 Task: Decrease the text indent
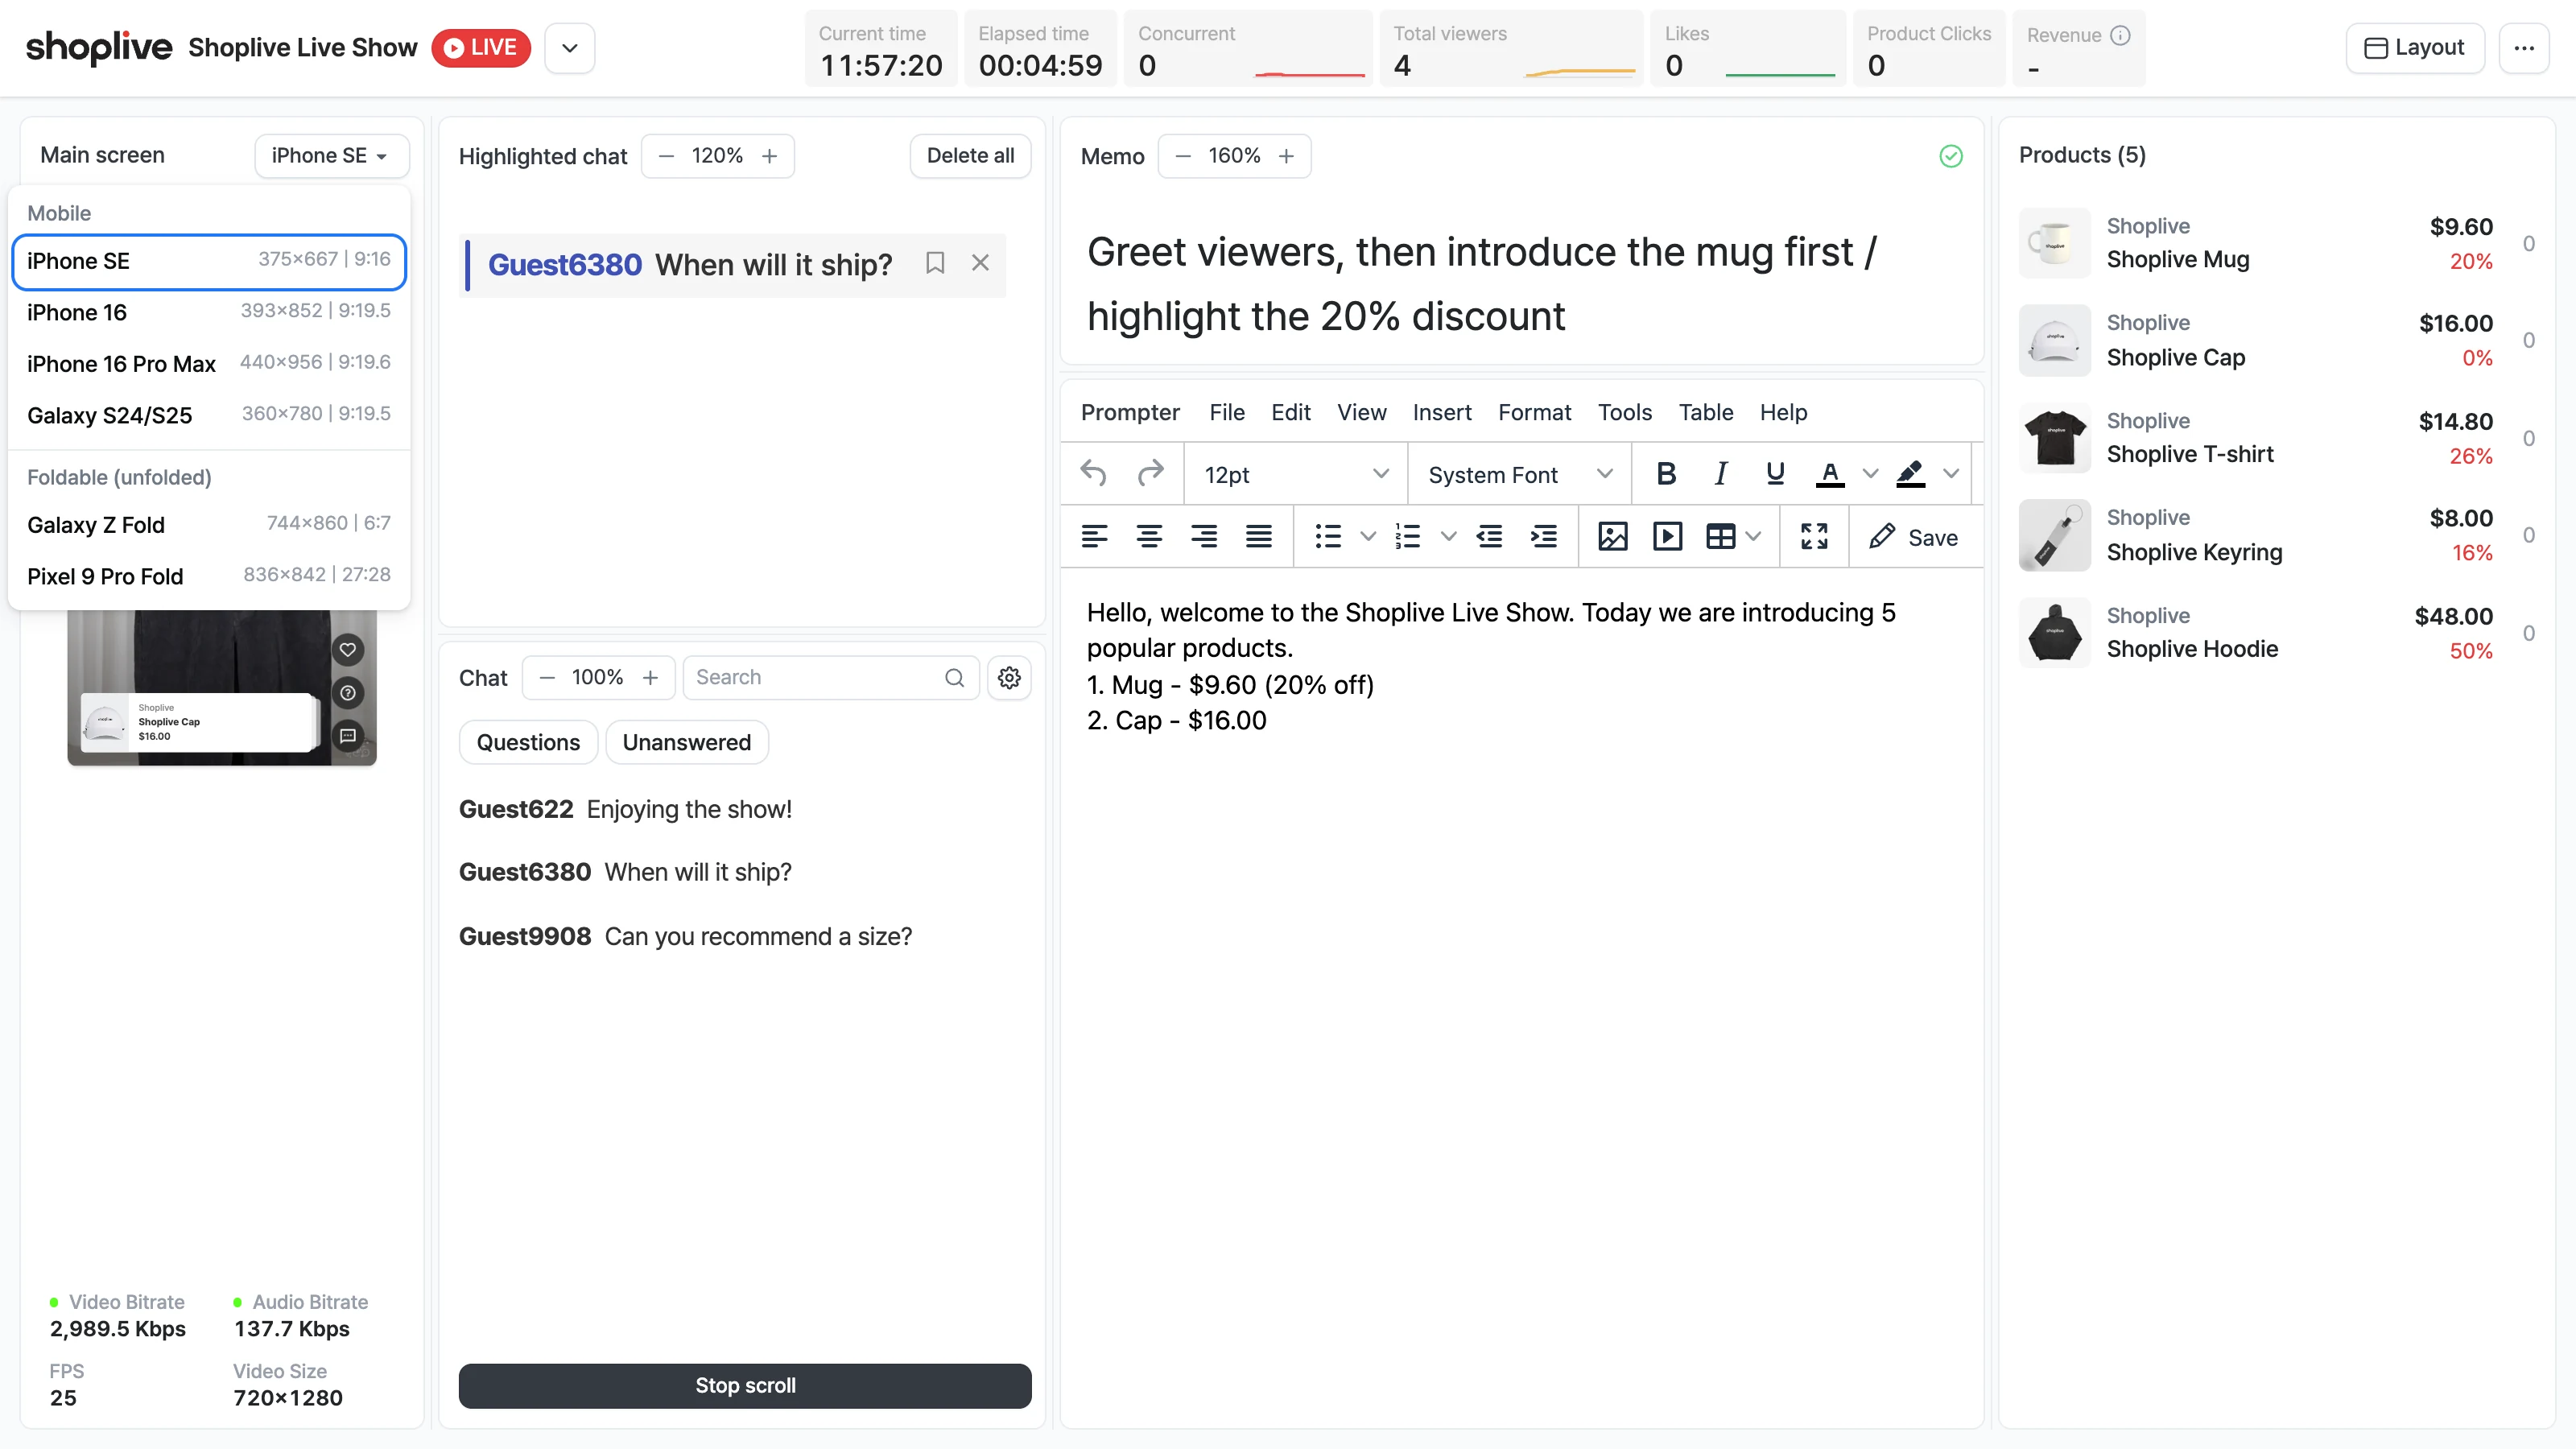tap(1489, 537)
